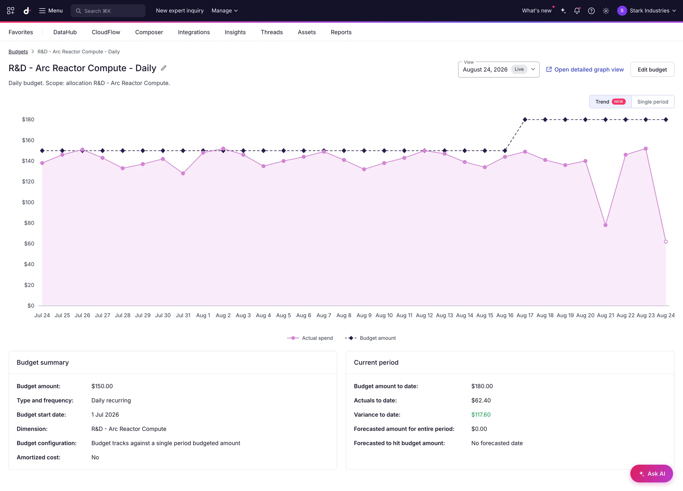The image size is (683, 491).
Task: Toggle Actual spend legend series
Action: (310, 338)
